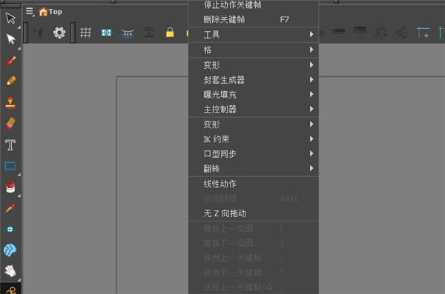Click the greyed 替换上一绘图 entry
The image size is (445, 294).
point(254,229)
